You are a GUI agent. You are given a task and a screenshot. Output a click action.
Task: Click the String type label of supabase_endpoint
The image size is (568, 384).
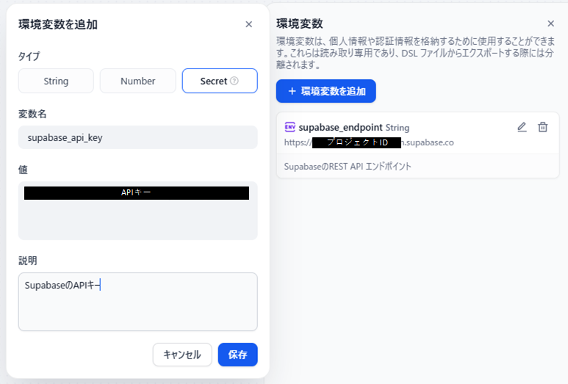398,128
